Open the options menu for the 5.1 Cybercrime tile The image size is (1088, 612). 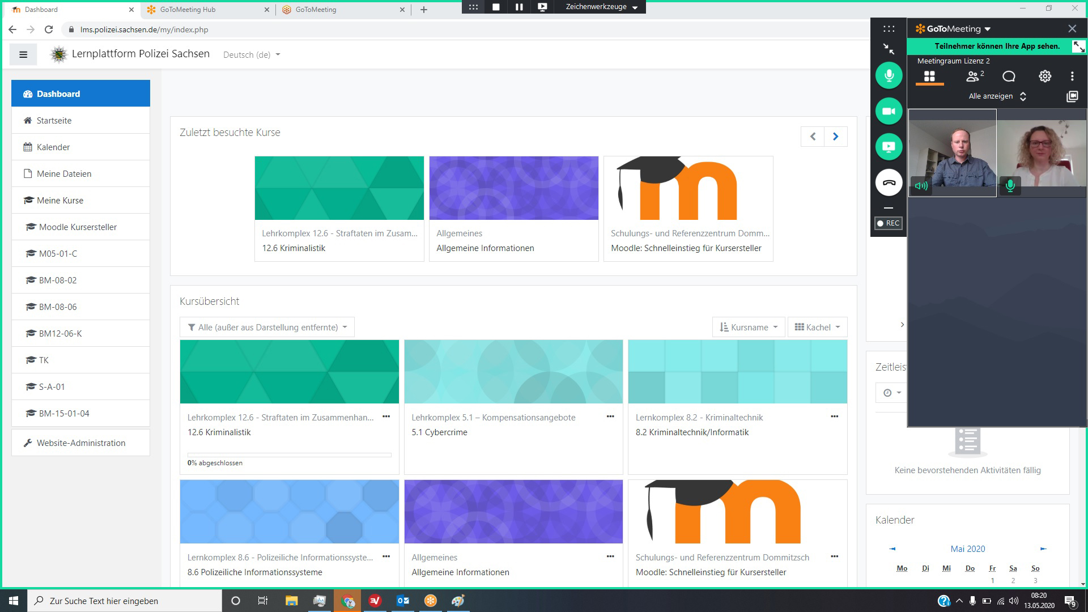point(610,416)
